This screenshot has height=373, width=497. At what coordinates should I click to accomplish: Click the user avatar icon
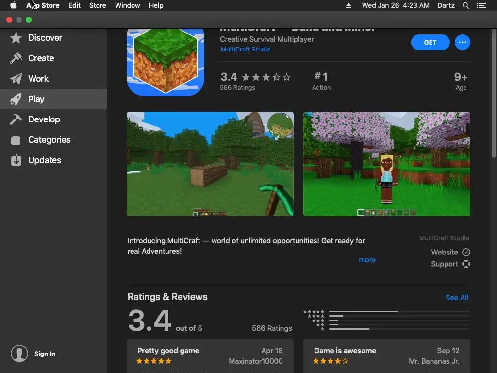click(19, 354)
